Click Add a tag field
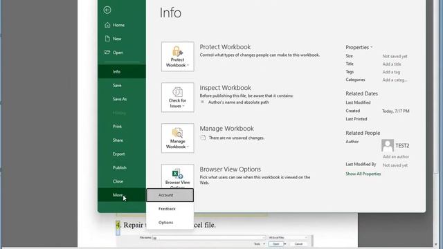The height and width of the screenshot is (249, 443). pos(391,72)
